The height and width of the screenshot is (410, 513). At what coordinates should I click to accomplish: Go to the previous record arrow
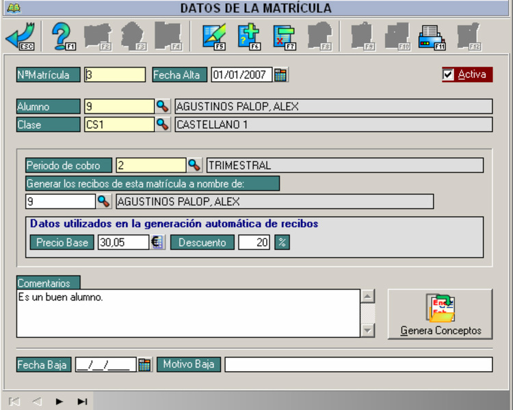coord(37,401)
